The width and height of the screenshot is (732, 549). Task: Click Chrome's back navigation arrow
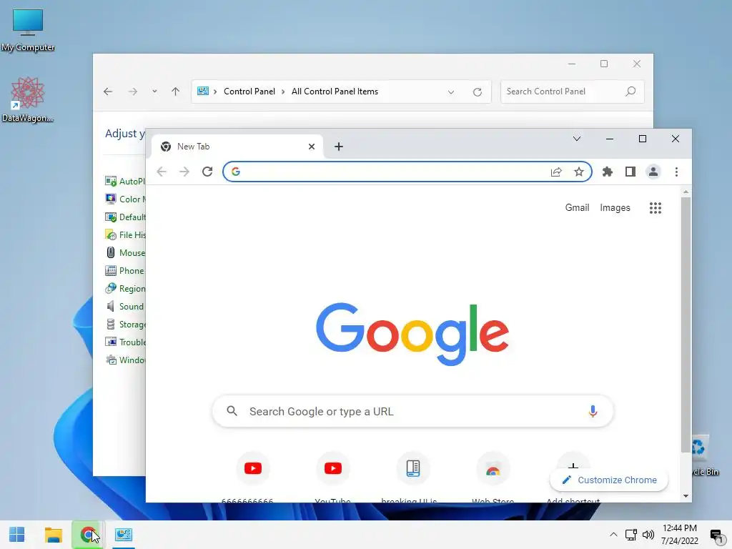pyautogui.click(x=162, y=172)
